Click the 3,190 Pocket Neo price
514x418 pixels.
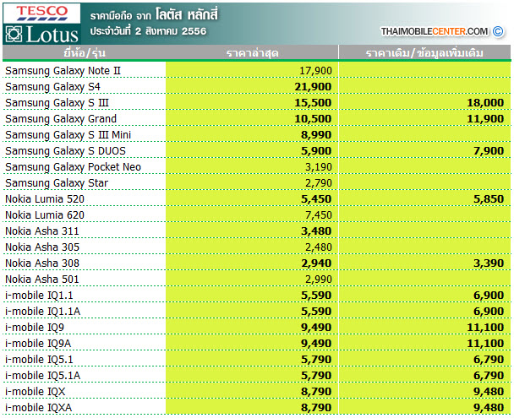tap(319, 167)
